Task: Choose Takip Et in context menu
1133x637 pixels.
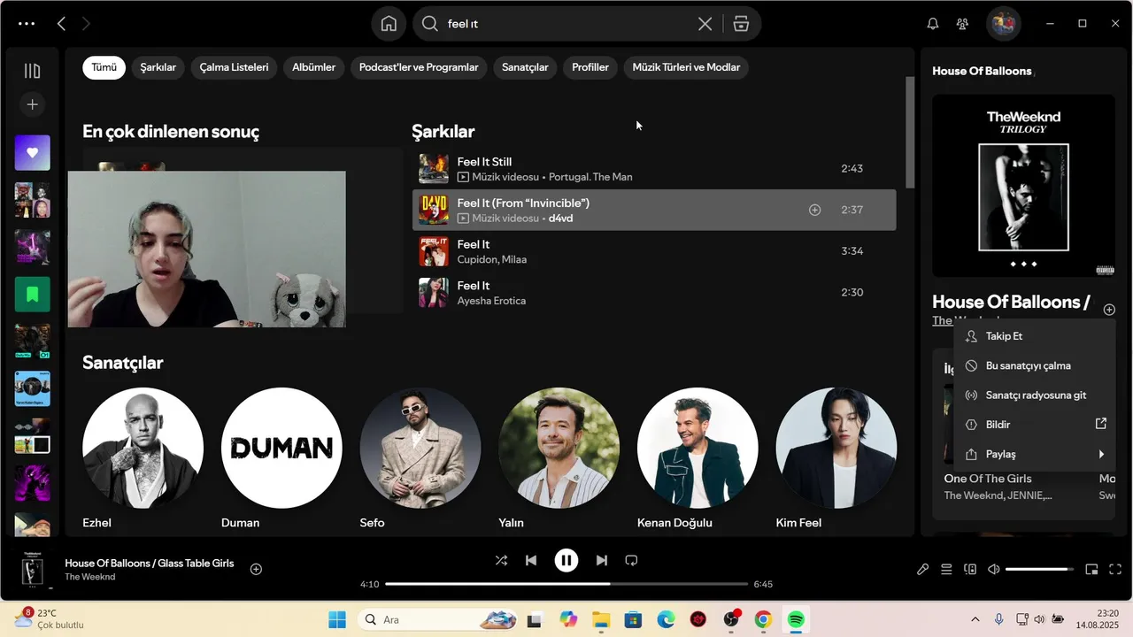Action: tap(1034, 336)
